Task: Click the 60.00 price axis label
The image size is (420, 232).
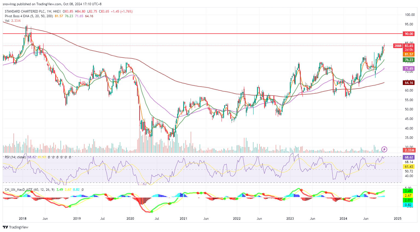Action: [x=409, y=90]
